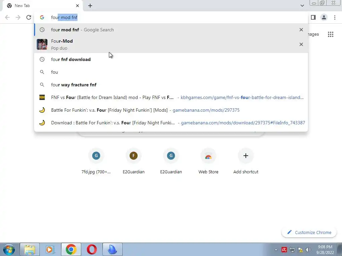Select 'four mod fnf - Google Search' suggestion
This screenshot has width=342, height=256.
pyautogui.click(x=171, y=30)
